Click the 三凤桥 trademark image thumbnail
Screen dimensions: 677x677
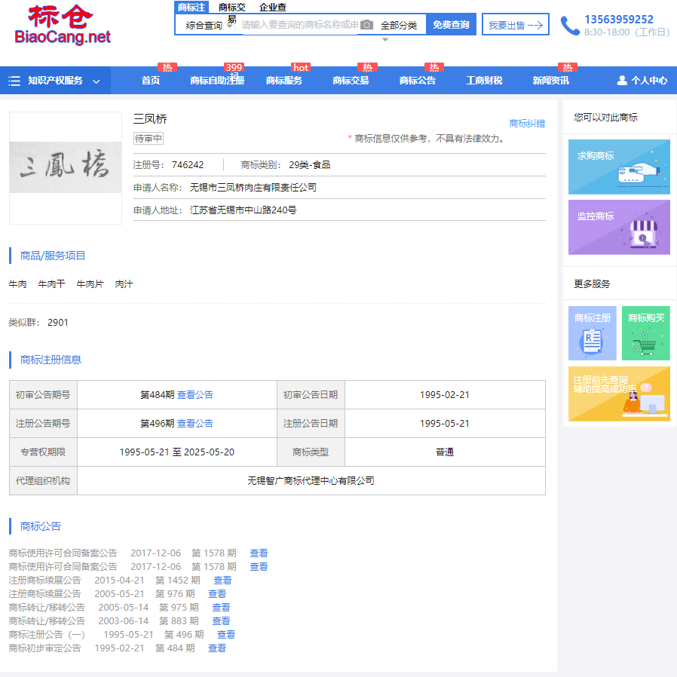pyautogui.click(x=65, y=168)
